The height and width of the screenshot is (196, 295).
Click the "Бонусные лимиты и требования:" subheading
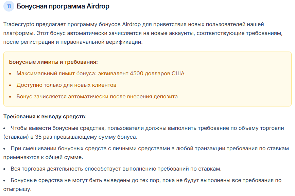pyautogui.click(x=53, y=62)
